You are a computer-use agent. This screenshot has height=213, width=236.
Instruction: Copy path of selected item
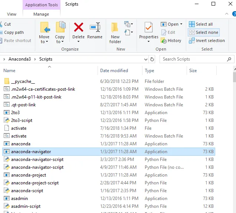pos(12,32)
